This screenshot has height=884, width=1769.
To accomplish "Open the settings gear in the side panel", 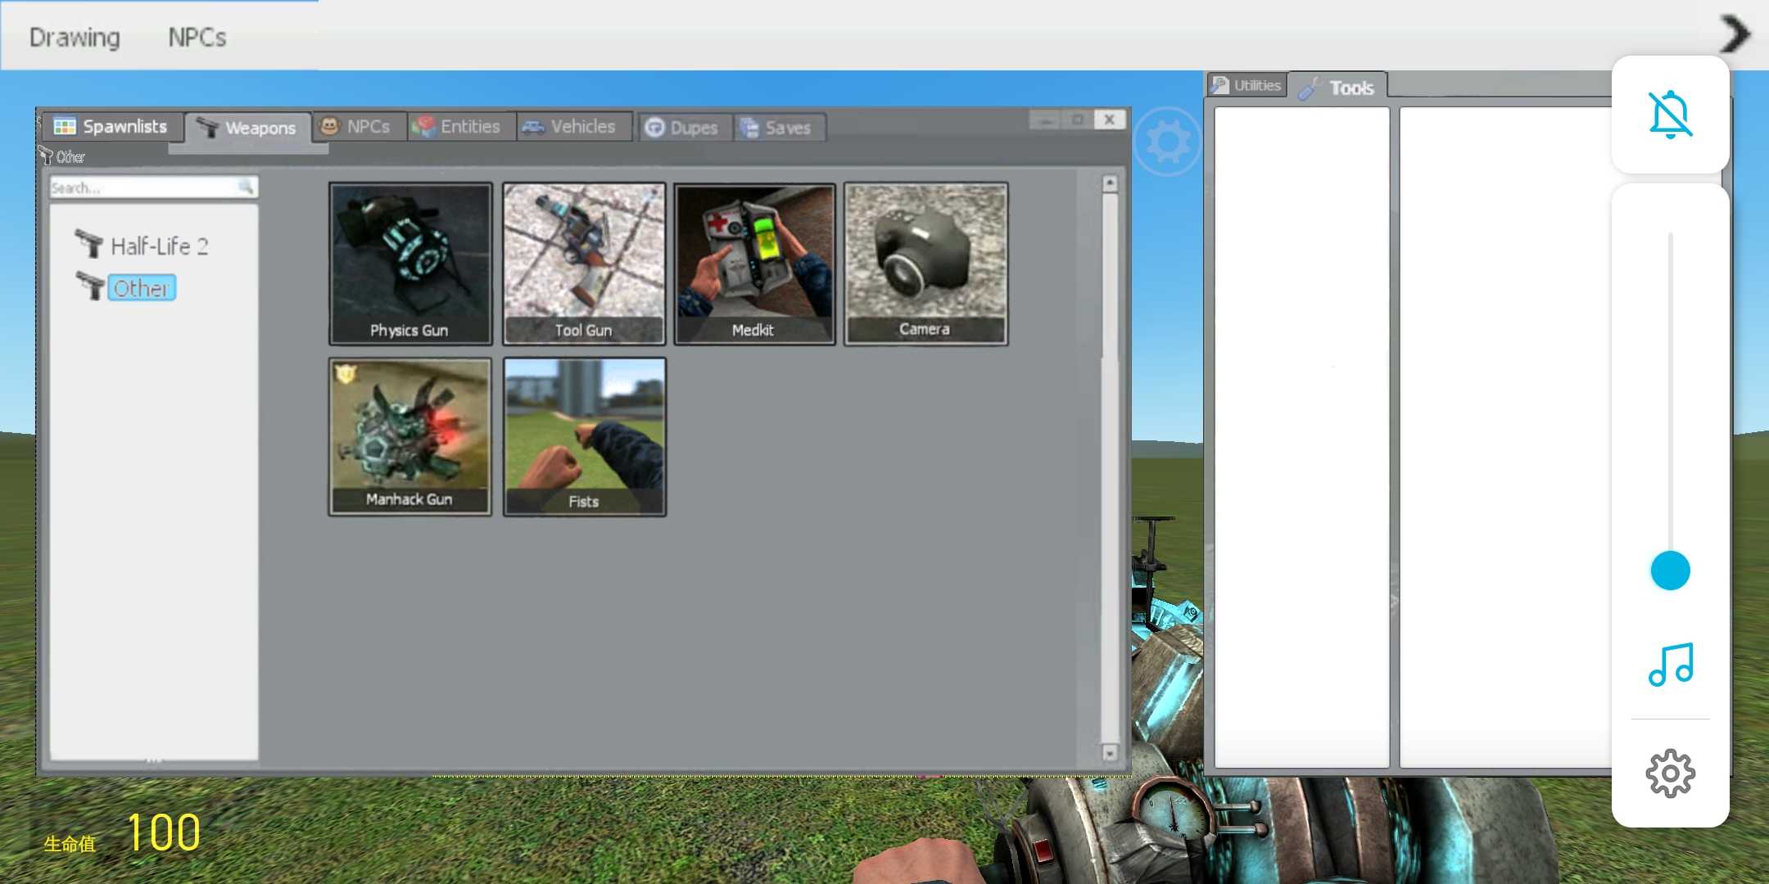I will click(1670, 773).
